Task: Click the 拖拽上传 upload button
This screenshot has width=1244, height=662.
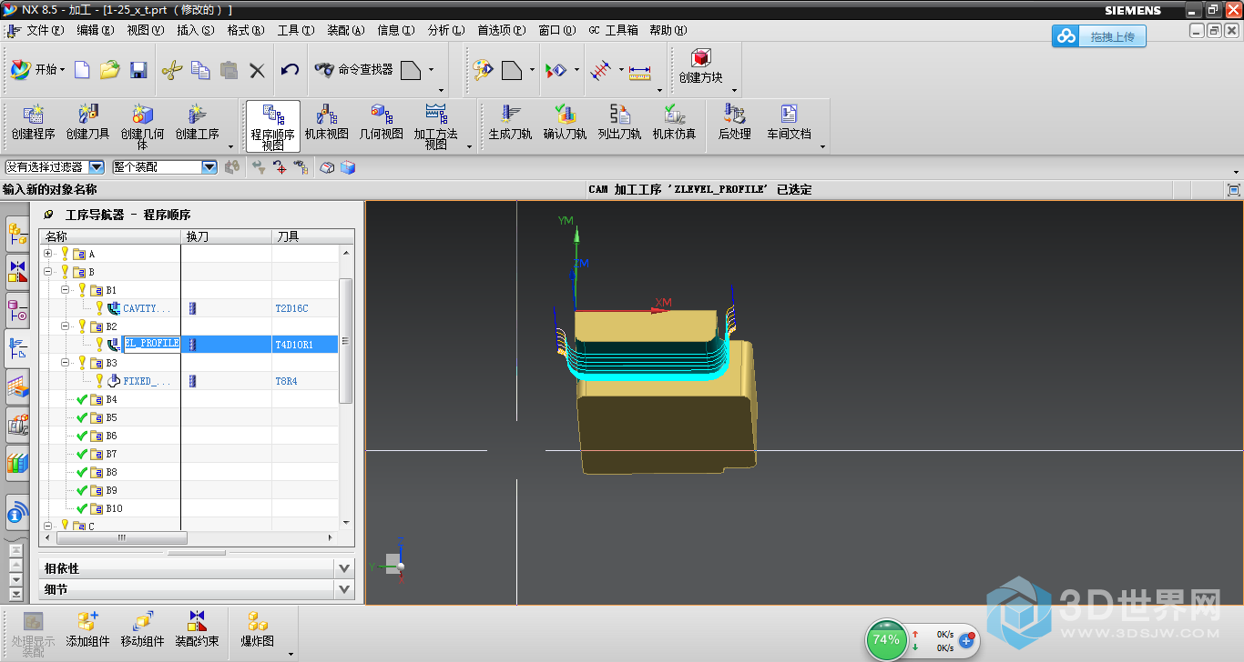Action: tap(1099, 36)
